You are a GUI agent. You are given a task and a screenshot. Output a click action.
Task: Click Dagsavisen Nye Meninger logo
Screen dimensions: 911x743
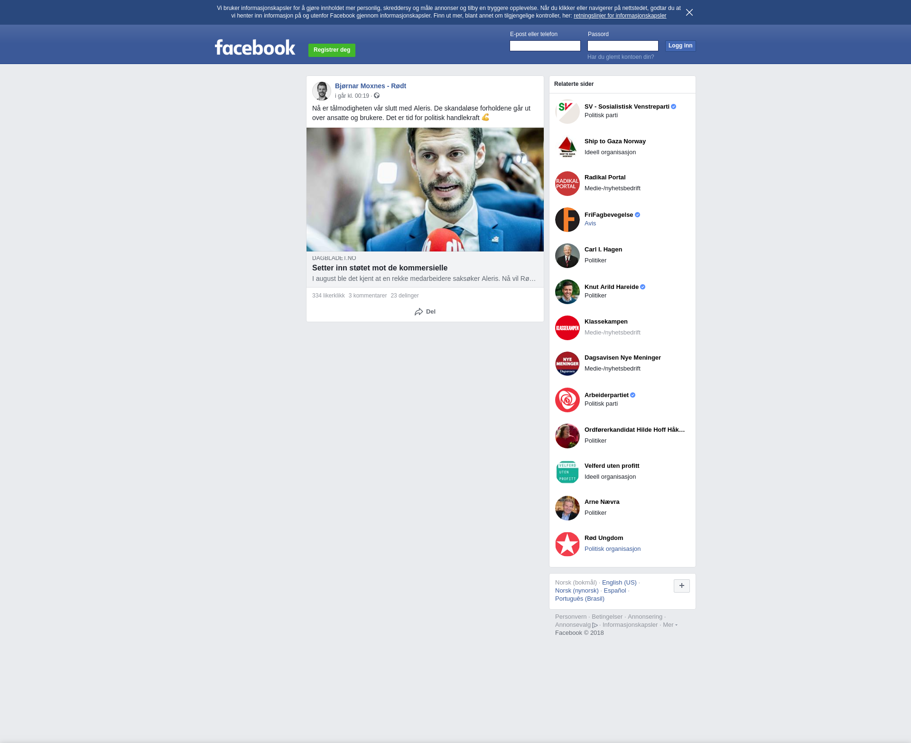(567, 364)
